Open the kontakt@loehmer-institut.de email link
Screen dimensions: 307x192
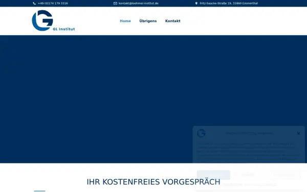point(139,4)
